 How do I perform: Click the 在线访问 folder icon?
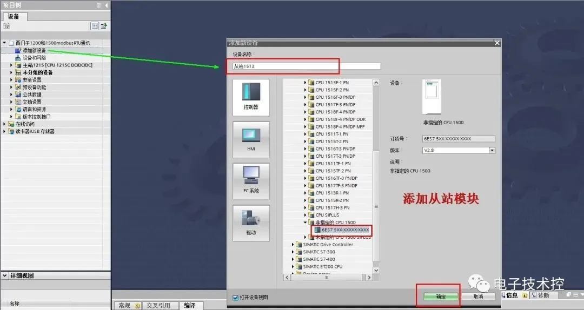[11, 124]
